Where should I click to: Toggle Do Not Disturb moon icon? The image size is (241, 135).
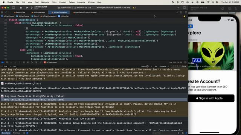coord(192,2)
